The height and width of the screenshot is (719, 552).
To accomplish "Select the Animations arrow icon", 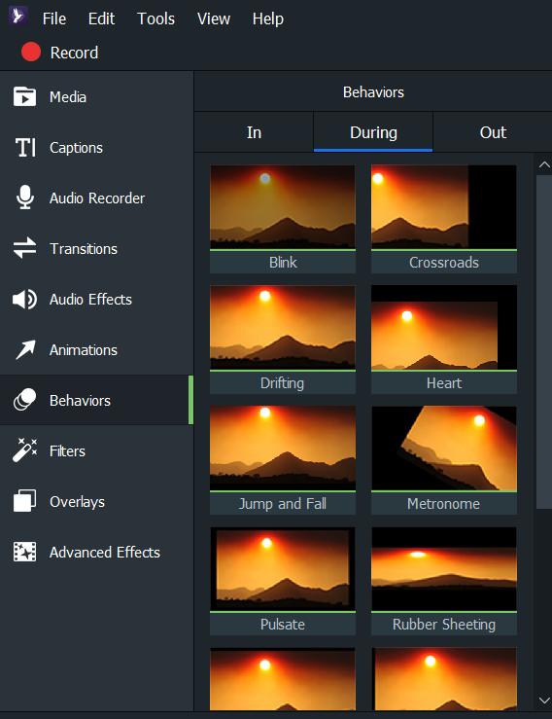I will pyautogui.click(x=25, y=350).
